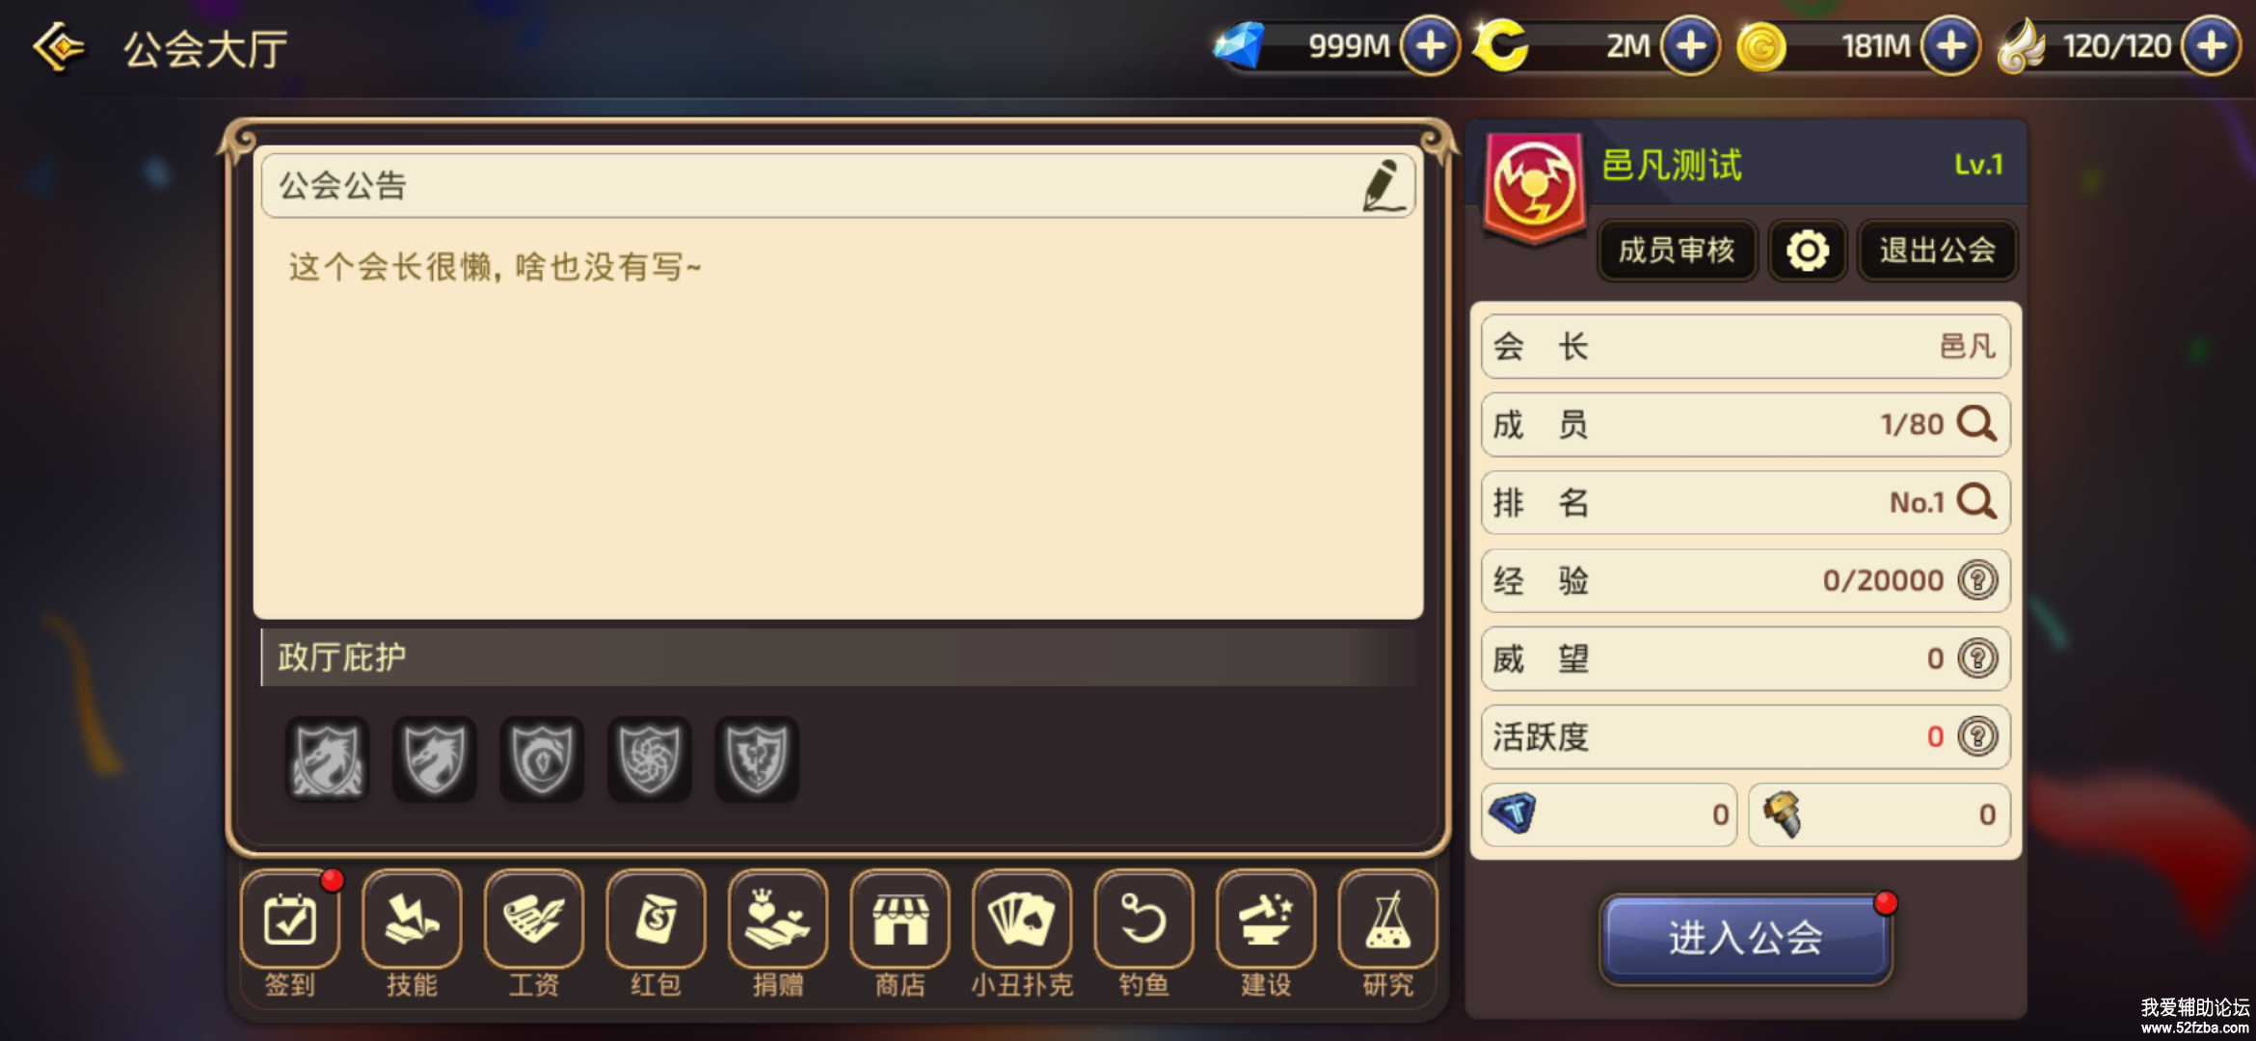The image size is (2256, 1041).
Task: Open the 钓鱼 fishing icon
Action: [1144, 921]
